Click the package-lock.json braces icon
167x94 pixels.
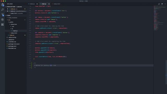(7, 44)
